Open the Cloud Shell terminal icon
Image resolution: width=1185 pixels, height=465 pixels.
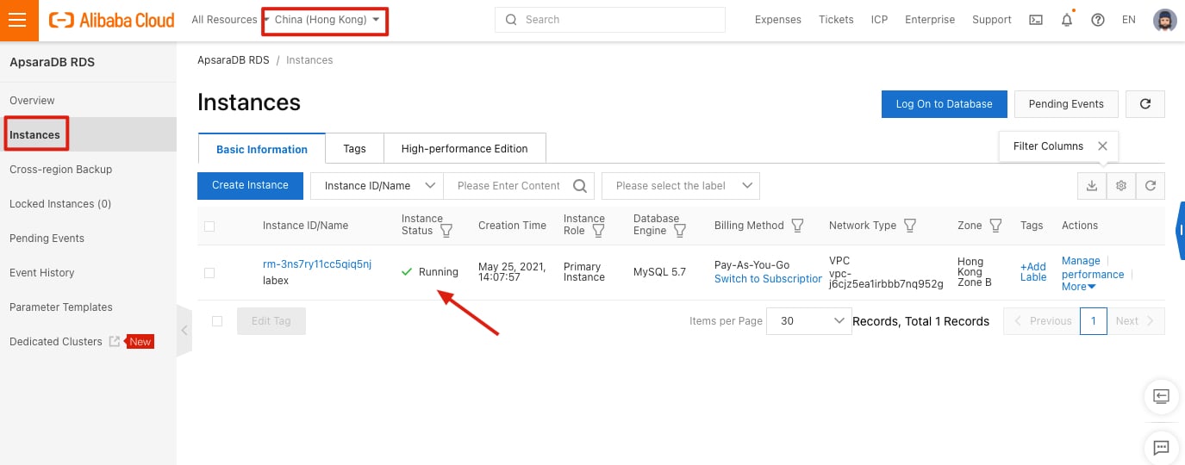tap(1036, 20)
